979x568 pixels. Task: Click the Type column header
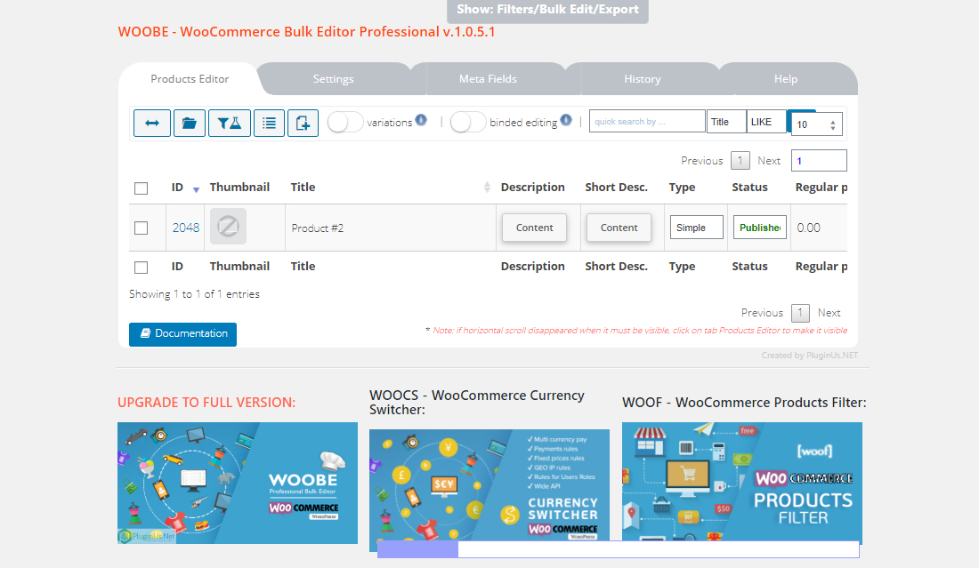(x=682, y=187)
